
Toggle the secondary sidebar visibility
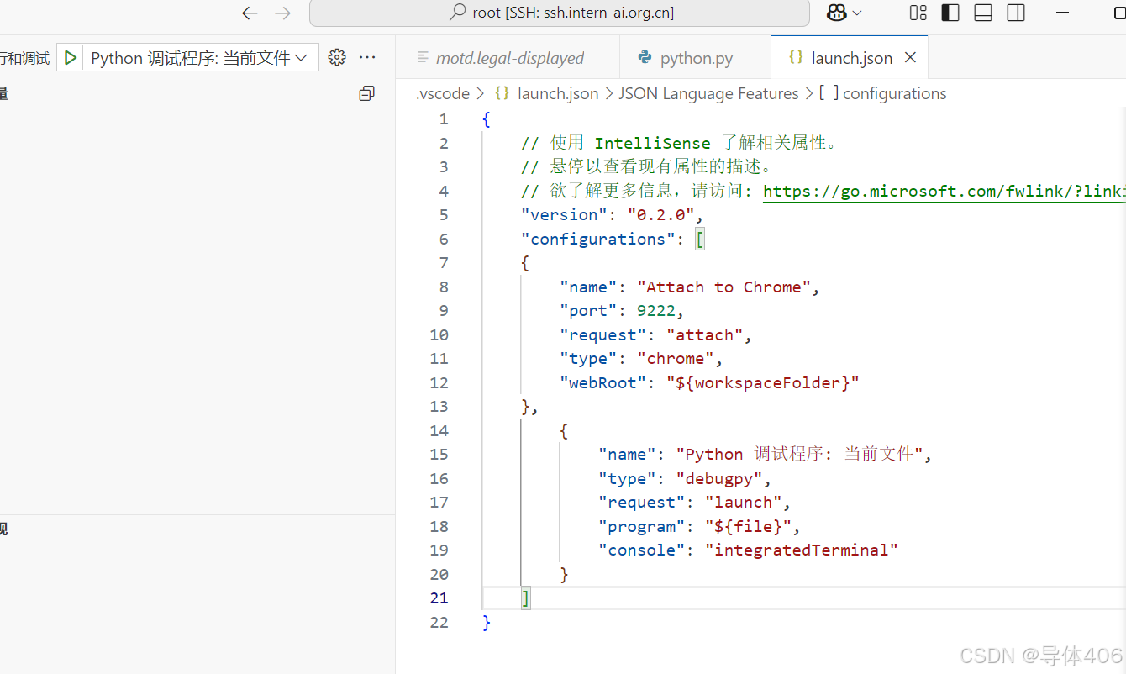[1015, 13]
